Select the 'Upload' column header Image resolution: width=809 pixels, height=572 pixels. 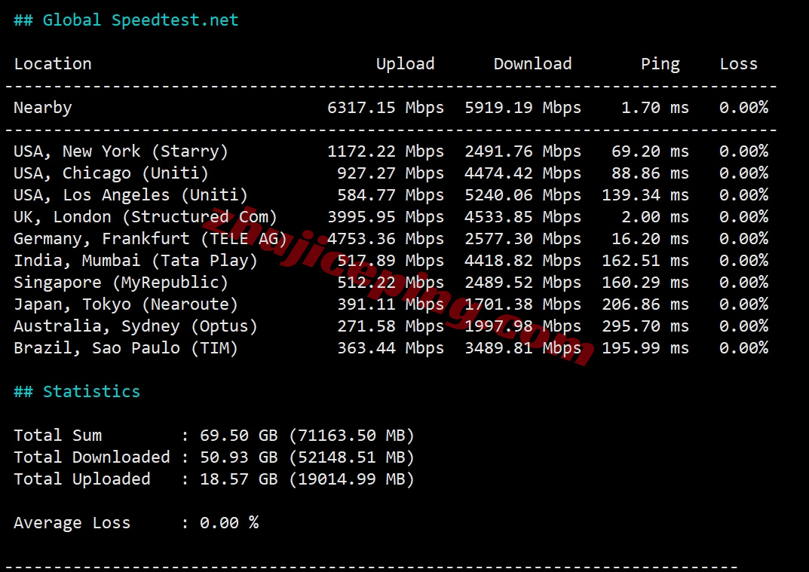point(405,63)
